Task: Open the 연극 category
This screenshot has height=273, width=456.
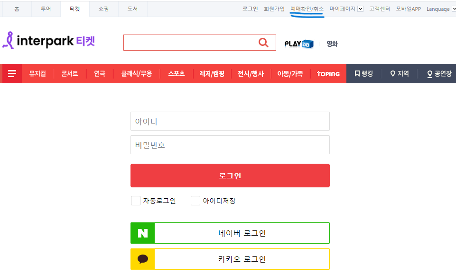Action: (100, 74)
